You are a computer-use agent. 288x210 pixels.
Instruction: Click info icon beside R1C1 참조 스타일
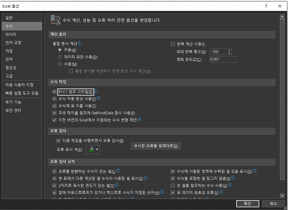pyautogui.click(x=96, y=91)
